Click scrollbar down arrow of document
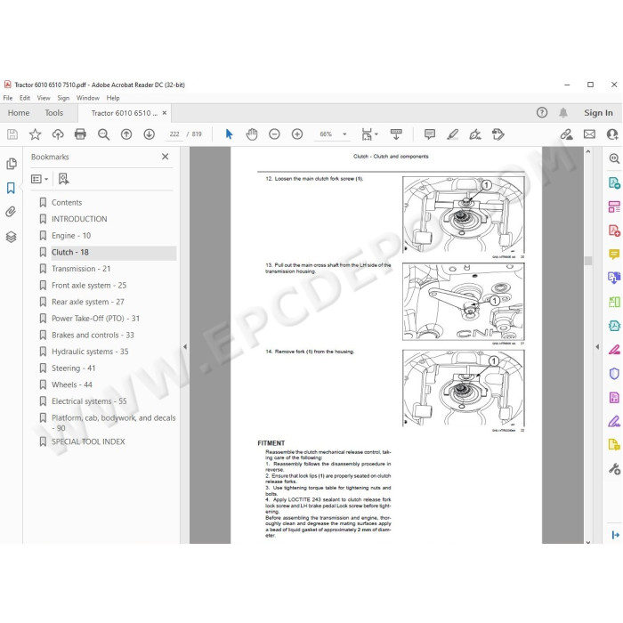Viewport: 623px width, 623px height. pyautogui.click(x=588, y=541)
